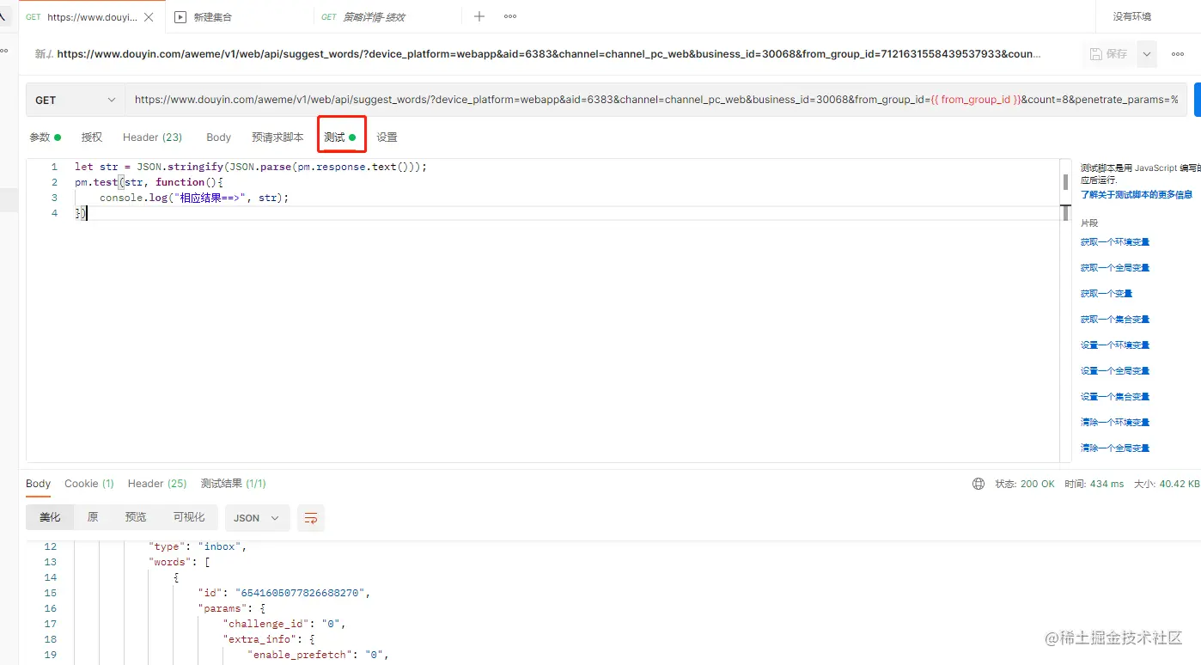Click the "challenge_id": "0" JSON line
Viewport: 1201px width, 665px height.
click(x=284, y=624)
